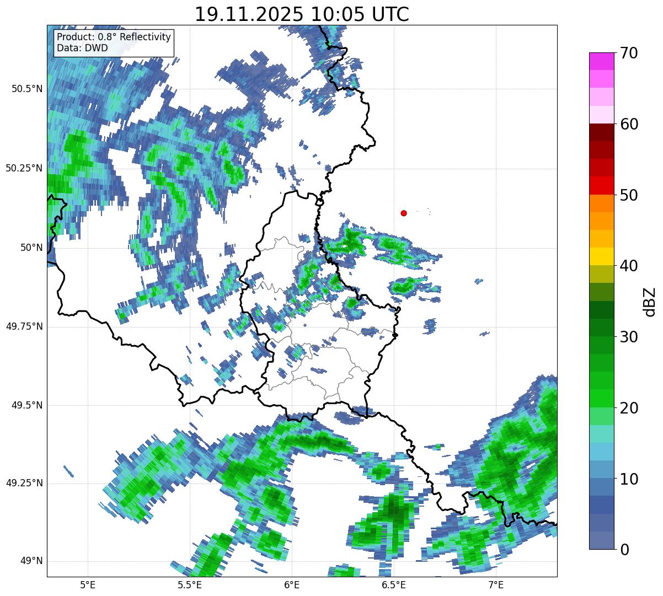
Task: Click the 'dBZ' colorbar axis label
Action: (650, 302)
